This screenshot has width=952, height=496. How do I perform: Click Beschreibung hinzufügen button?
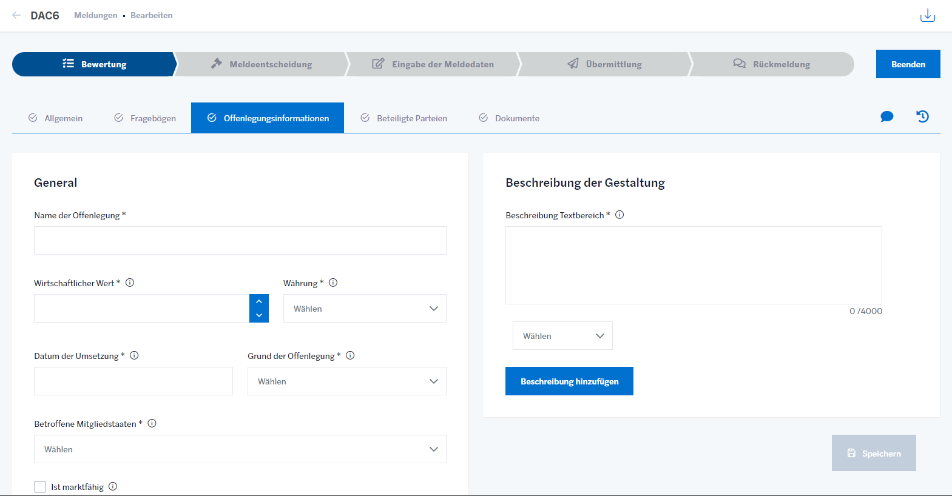(x=569, y=381)
